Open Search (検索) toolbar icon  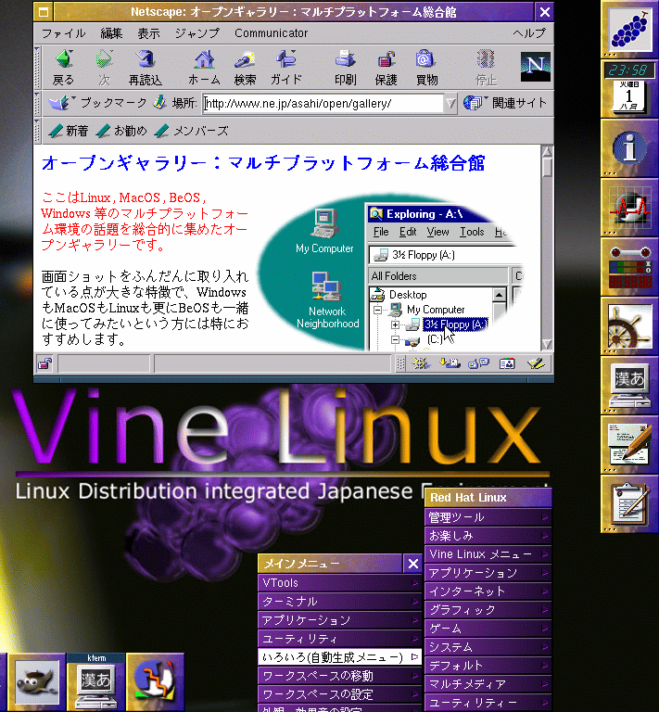tap(245, 60)
